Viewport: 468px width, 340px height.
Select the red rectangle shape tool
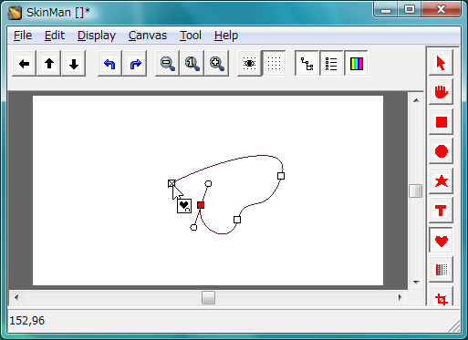click(x=441, y=122)
